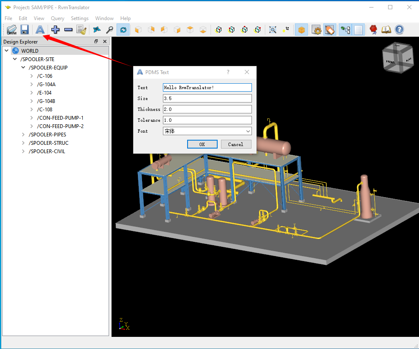Select first orange cube view preset

click(x=138, y=30)
